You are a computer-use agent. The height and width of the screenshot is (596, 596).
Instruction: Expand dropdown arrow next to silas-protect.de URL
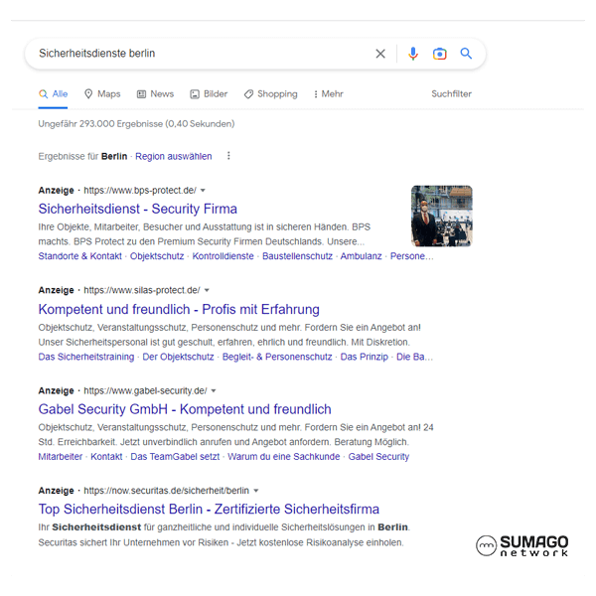click(x=207, y=290)
